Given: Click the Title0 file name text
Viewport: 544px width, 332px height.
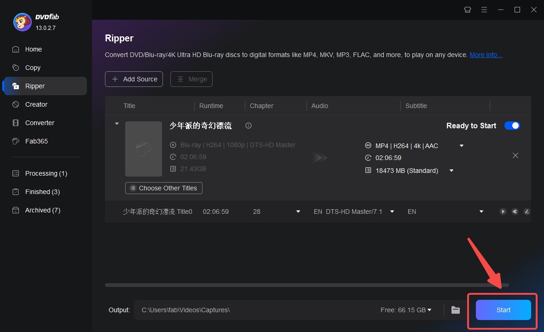Looking at the screenshot, I should [157, 212].
